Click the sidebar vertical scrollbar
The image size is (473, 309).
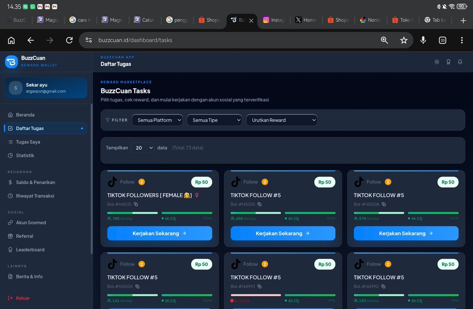pos(91,179)
